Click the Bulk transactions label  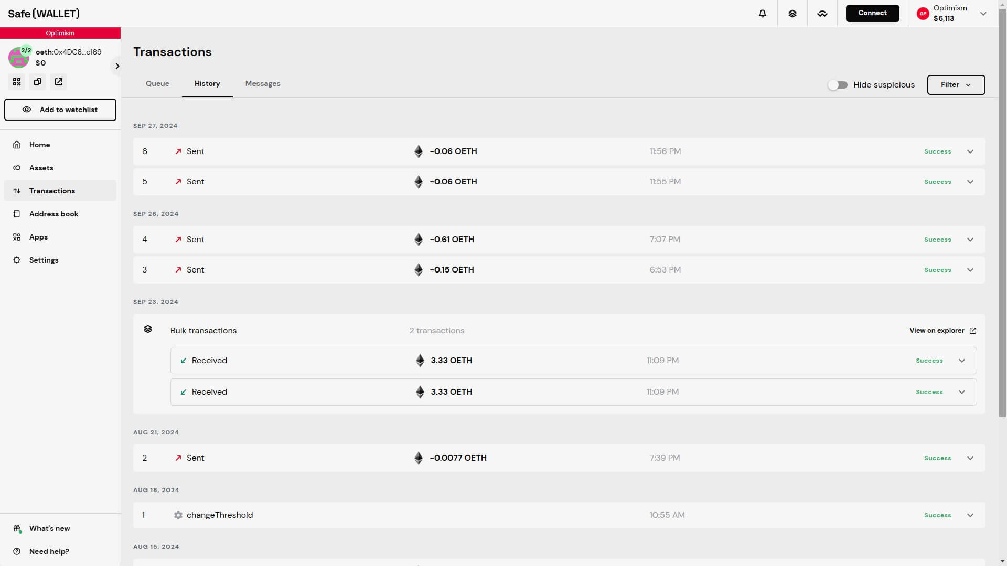(x=203, y=331)
